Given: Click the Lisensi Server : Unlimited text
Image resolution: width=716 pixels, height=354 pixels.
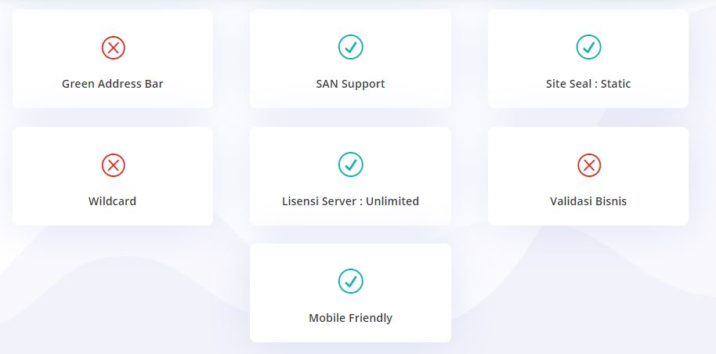Looking at the screenshot, I should point(350,201).
